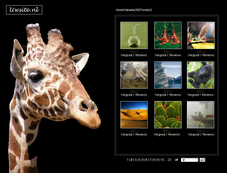The image size is (227, 173).
Task: Click Reviews under the desert dunes photo
Action: 141,135
